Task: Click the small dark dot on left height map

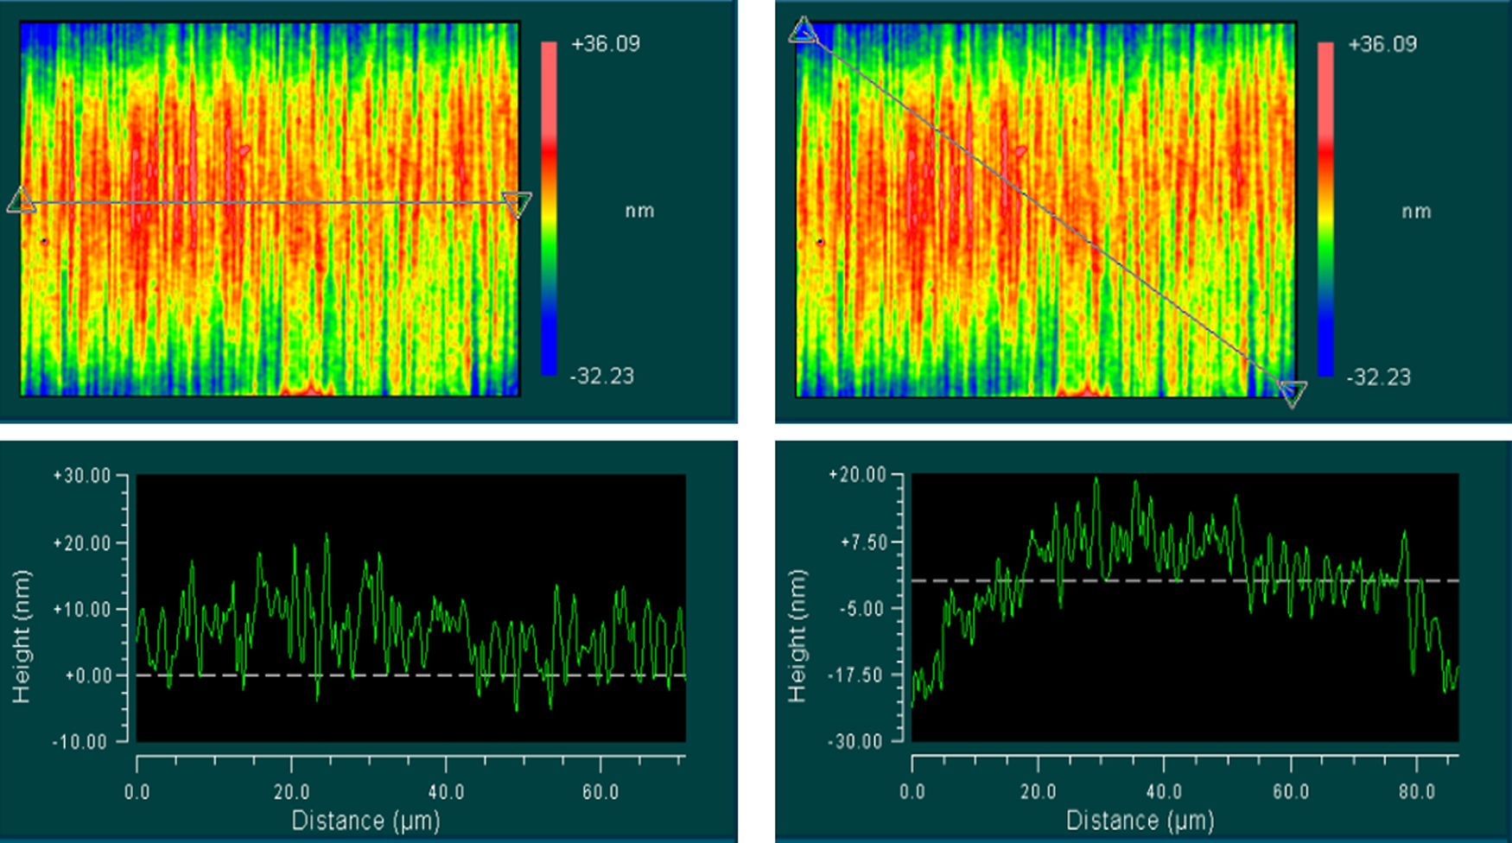Action: (44, 242)
